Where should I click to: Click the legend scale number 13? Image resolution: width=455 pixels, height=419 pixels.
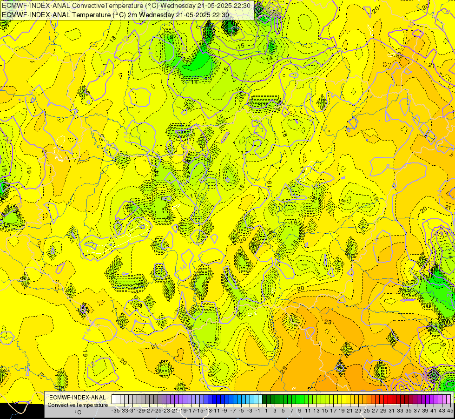click(x=317, y=411)
